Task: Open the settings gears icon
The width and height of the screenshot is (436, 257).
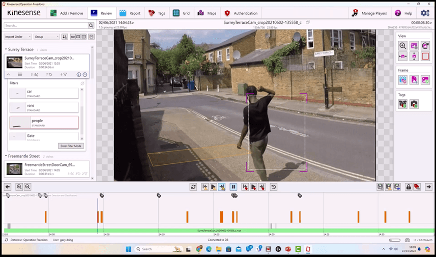Action: [425, 13]
